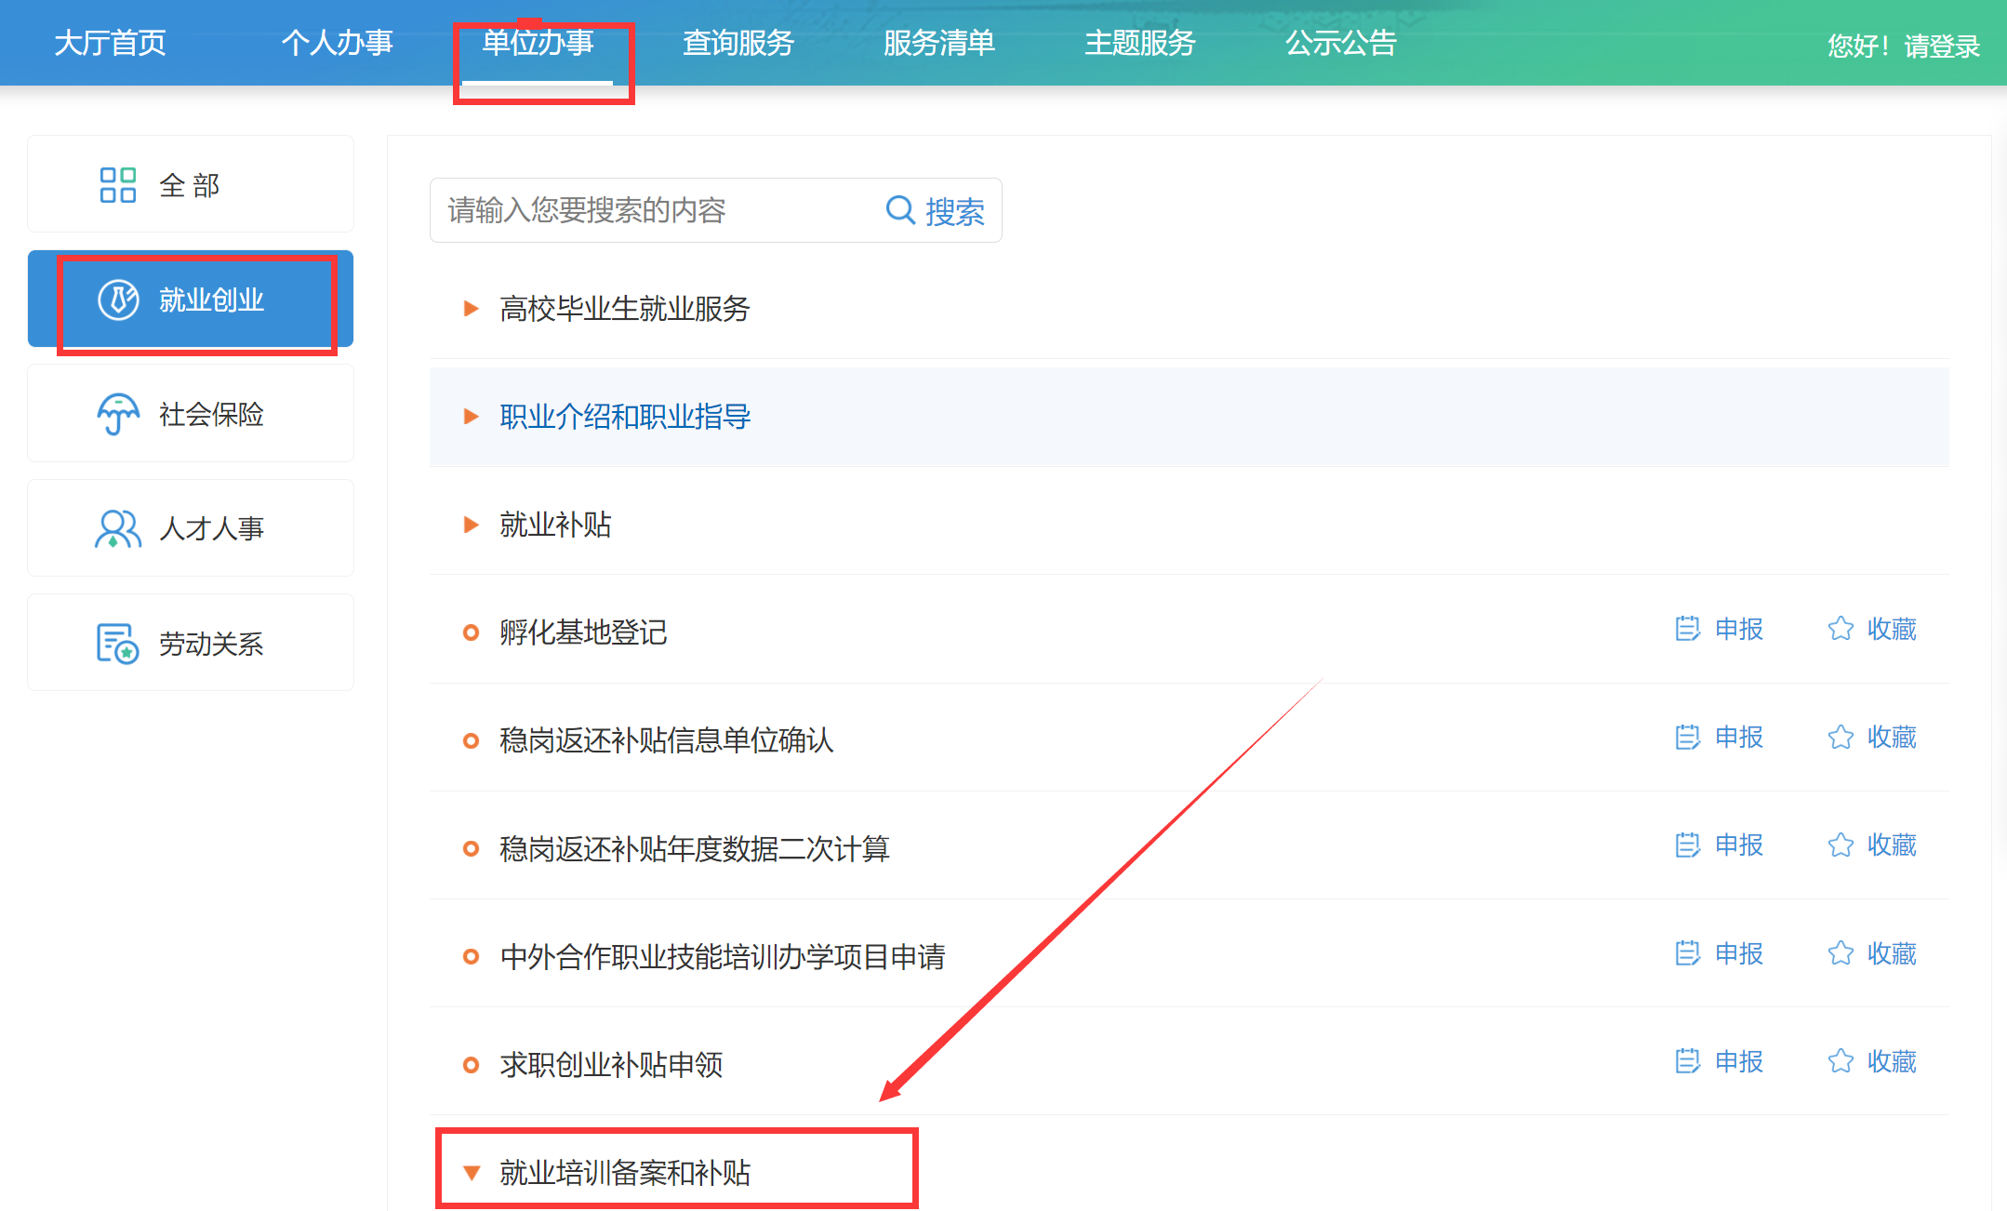Favorite 求职创业补贴申领 with its star
The width and height of the screenshot is (2007, 1211).
[1841, 1061]
